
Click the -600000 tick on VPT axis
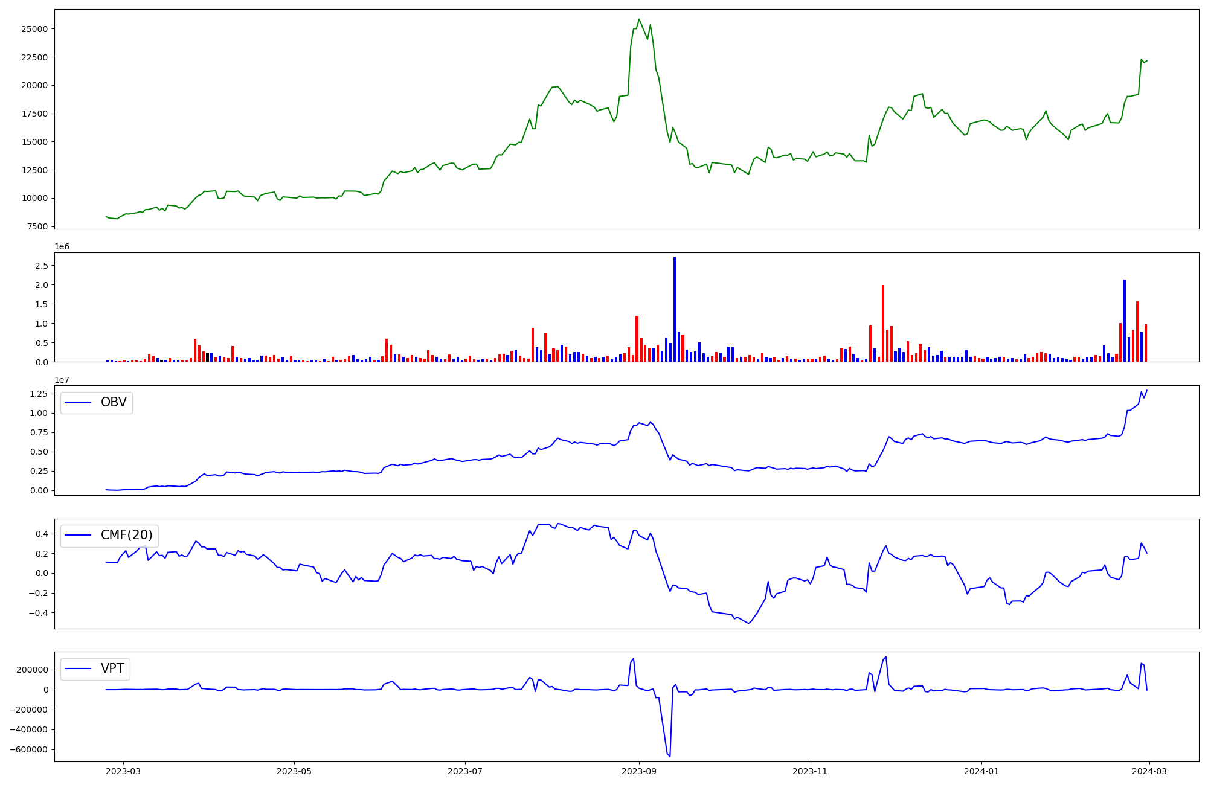(x=29, y=749)
